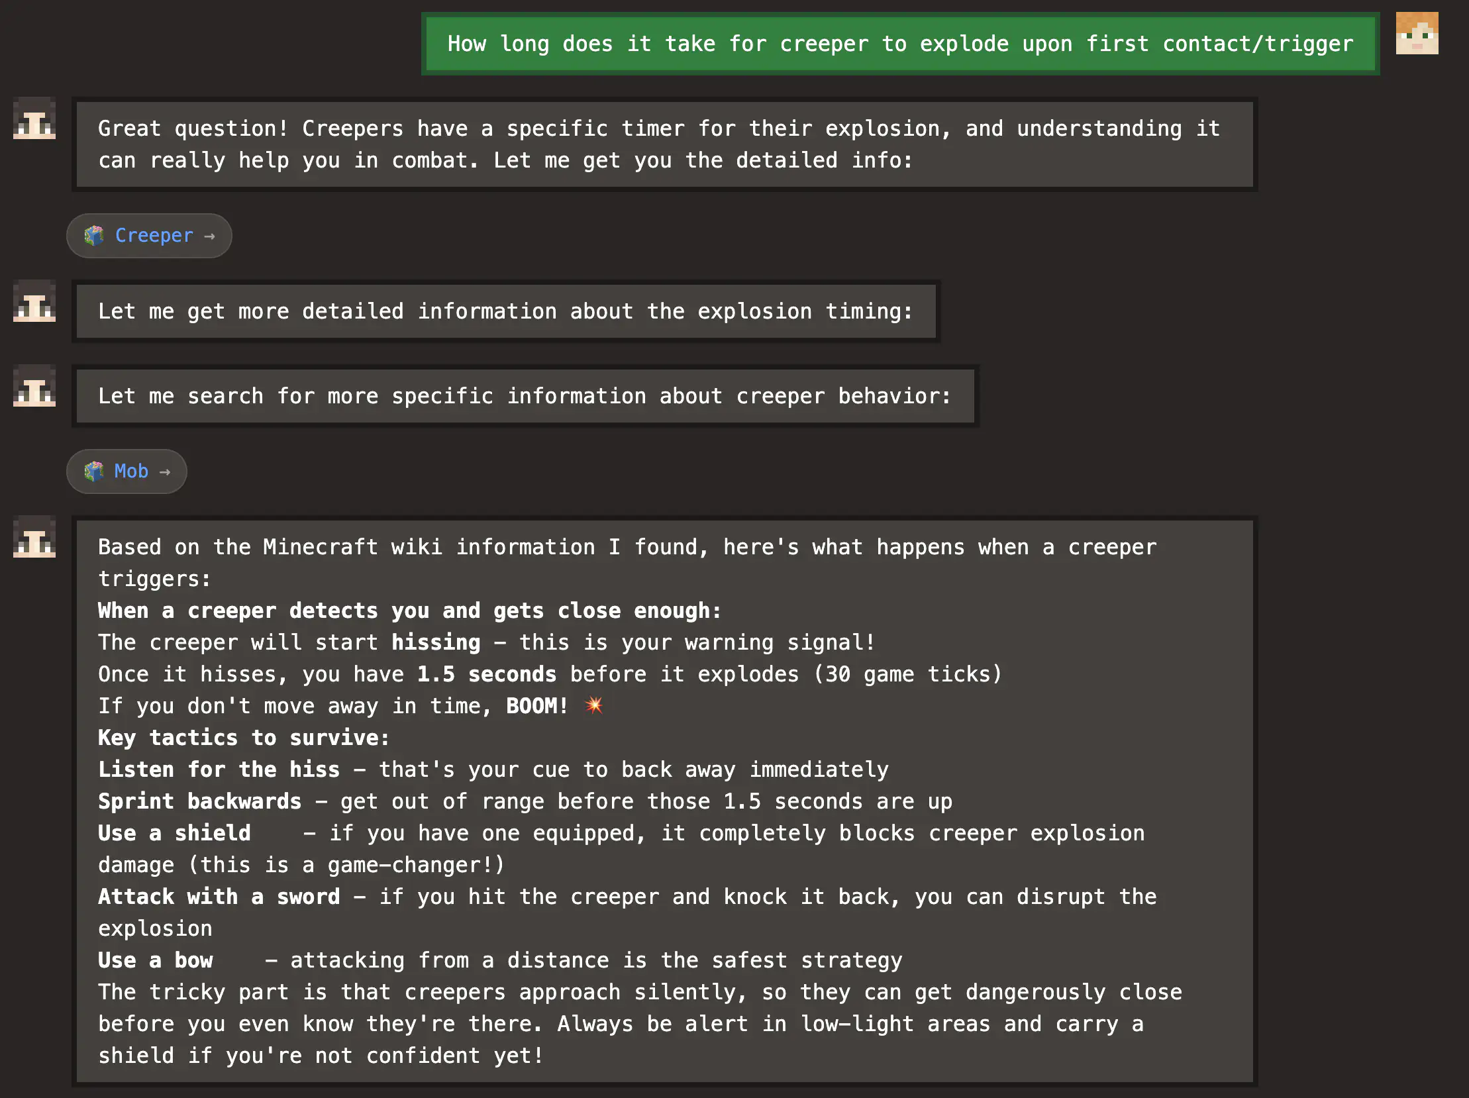Open the Creeper wiki link
Screen dimensions: 1469x1098
[x=154, y=236]
